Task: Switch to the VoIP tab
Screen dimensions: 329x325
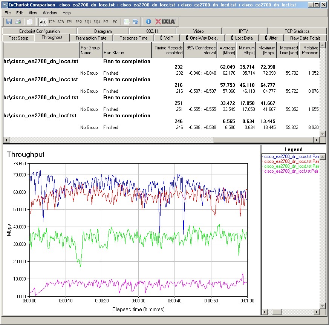Action: [x=167, y=38]
